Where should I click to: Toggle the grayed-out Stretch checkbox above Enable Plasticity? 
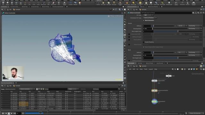pyautogui.click(x=129, y=40)
